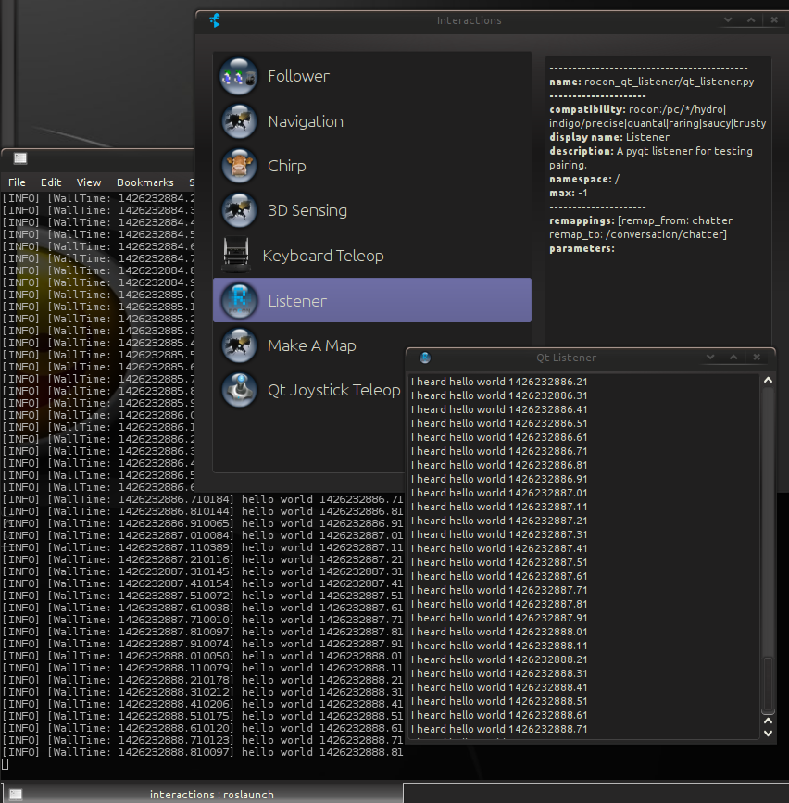Screen dimensions: 789x803
Task: Switch to the interactions : roslaunch taskbar entry
Action: (x=211, y=794)
